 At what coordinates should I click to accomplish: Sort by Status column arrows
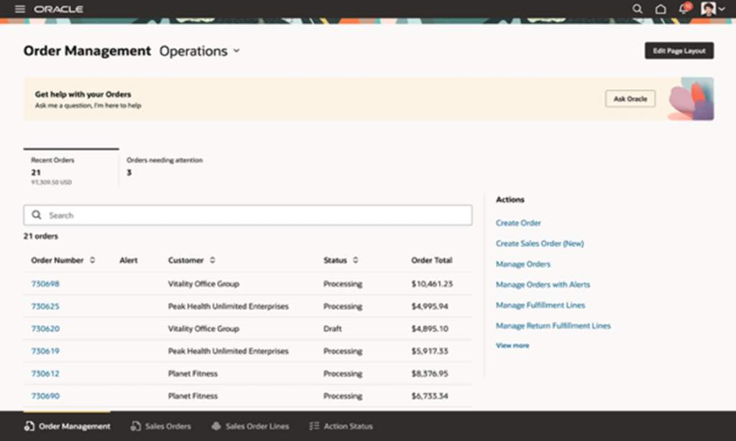pyautogui.click(x=355, y=260)
